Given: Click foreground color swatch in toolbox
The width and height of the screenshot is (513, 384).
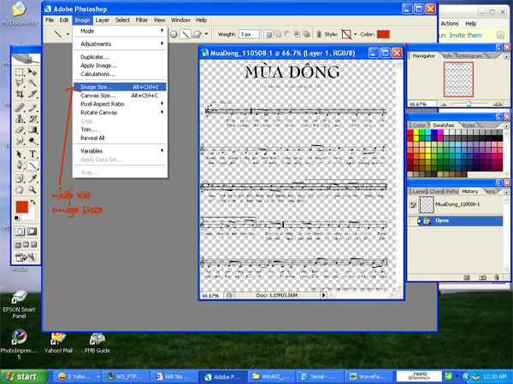Looking at the screenshot, I should (x=22, y=207).
